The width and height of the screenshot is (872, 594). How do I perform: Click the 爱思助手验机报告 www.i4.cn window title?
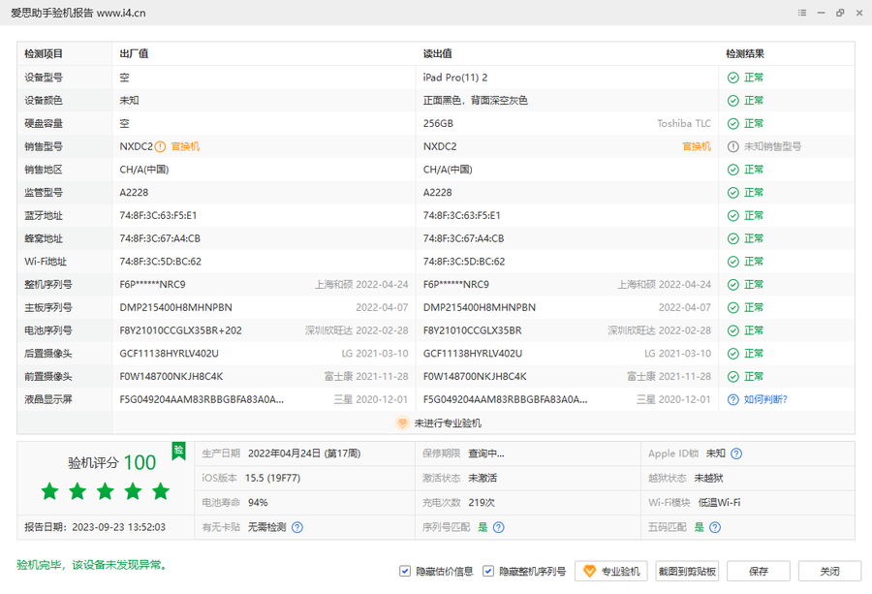[78, 13]
